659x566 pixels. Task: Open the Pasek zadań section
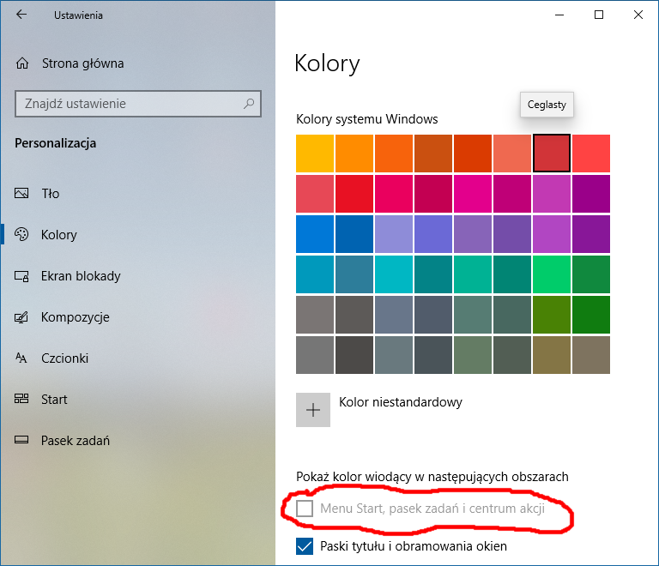(x=76, y=441)
